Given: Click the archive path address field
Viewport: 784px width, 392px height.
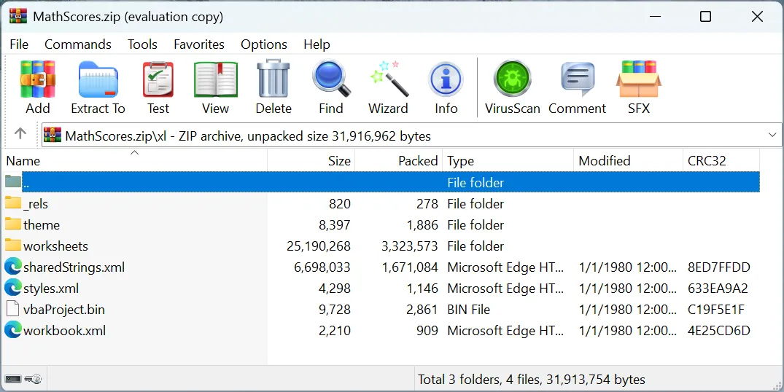Looking at the screenshot, I should click(x=411, y=136).
